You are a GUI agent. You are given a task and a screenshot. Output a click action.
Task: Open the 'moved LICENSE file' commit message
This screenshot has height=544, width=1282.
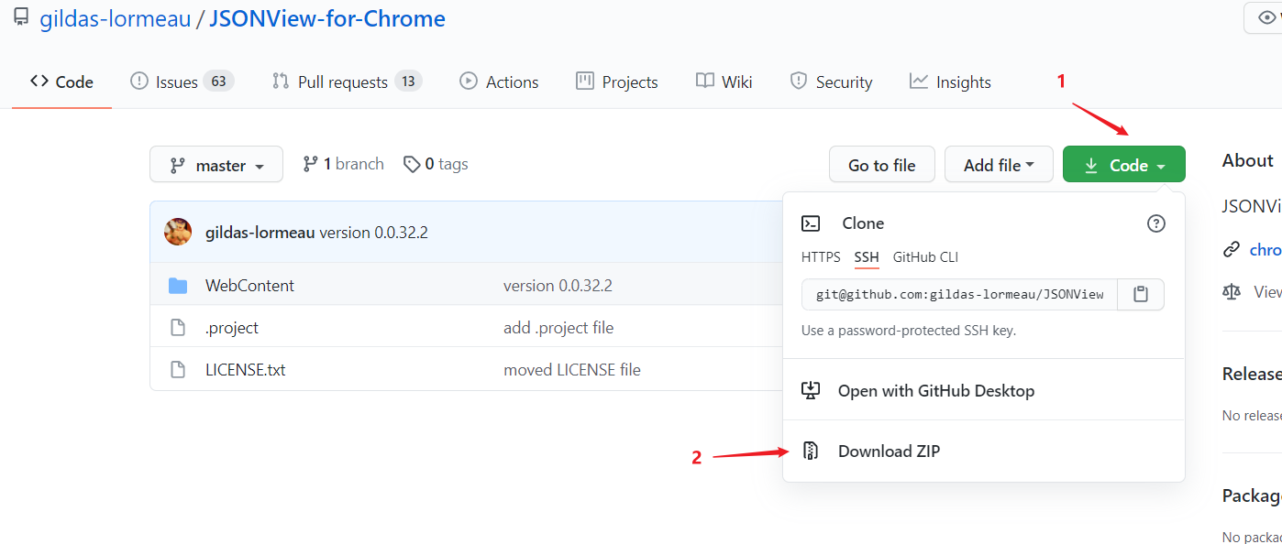(x=572, y=370)
